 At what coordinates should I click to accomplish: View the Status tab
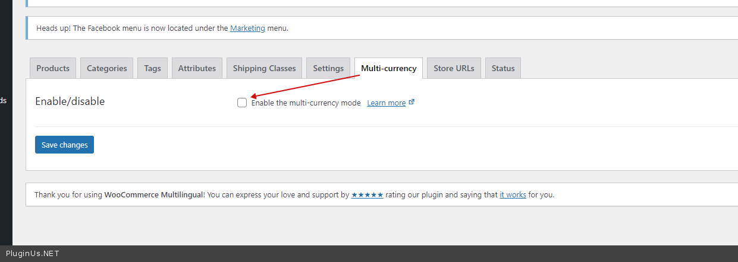pos(503,68)
